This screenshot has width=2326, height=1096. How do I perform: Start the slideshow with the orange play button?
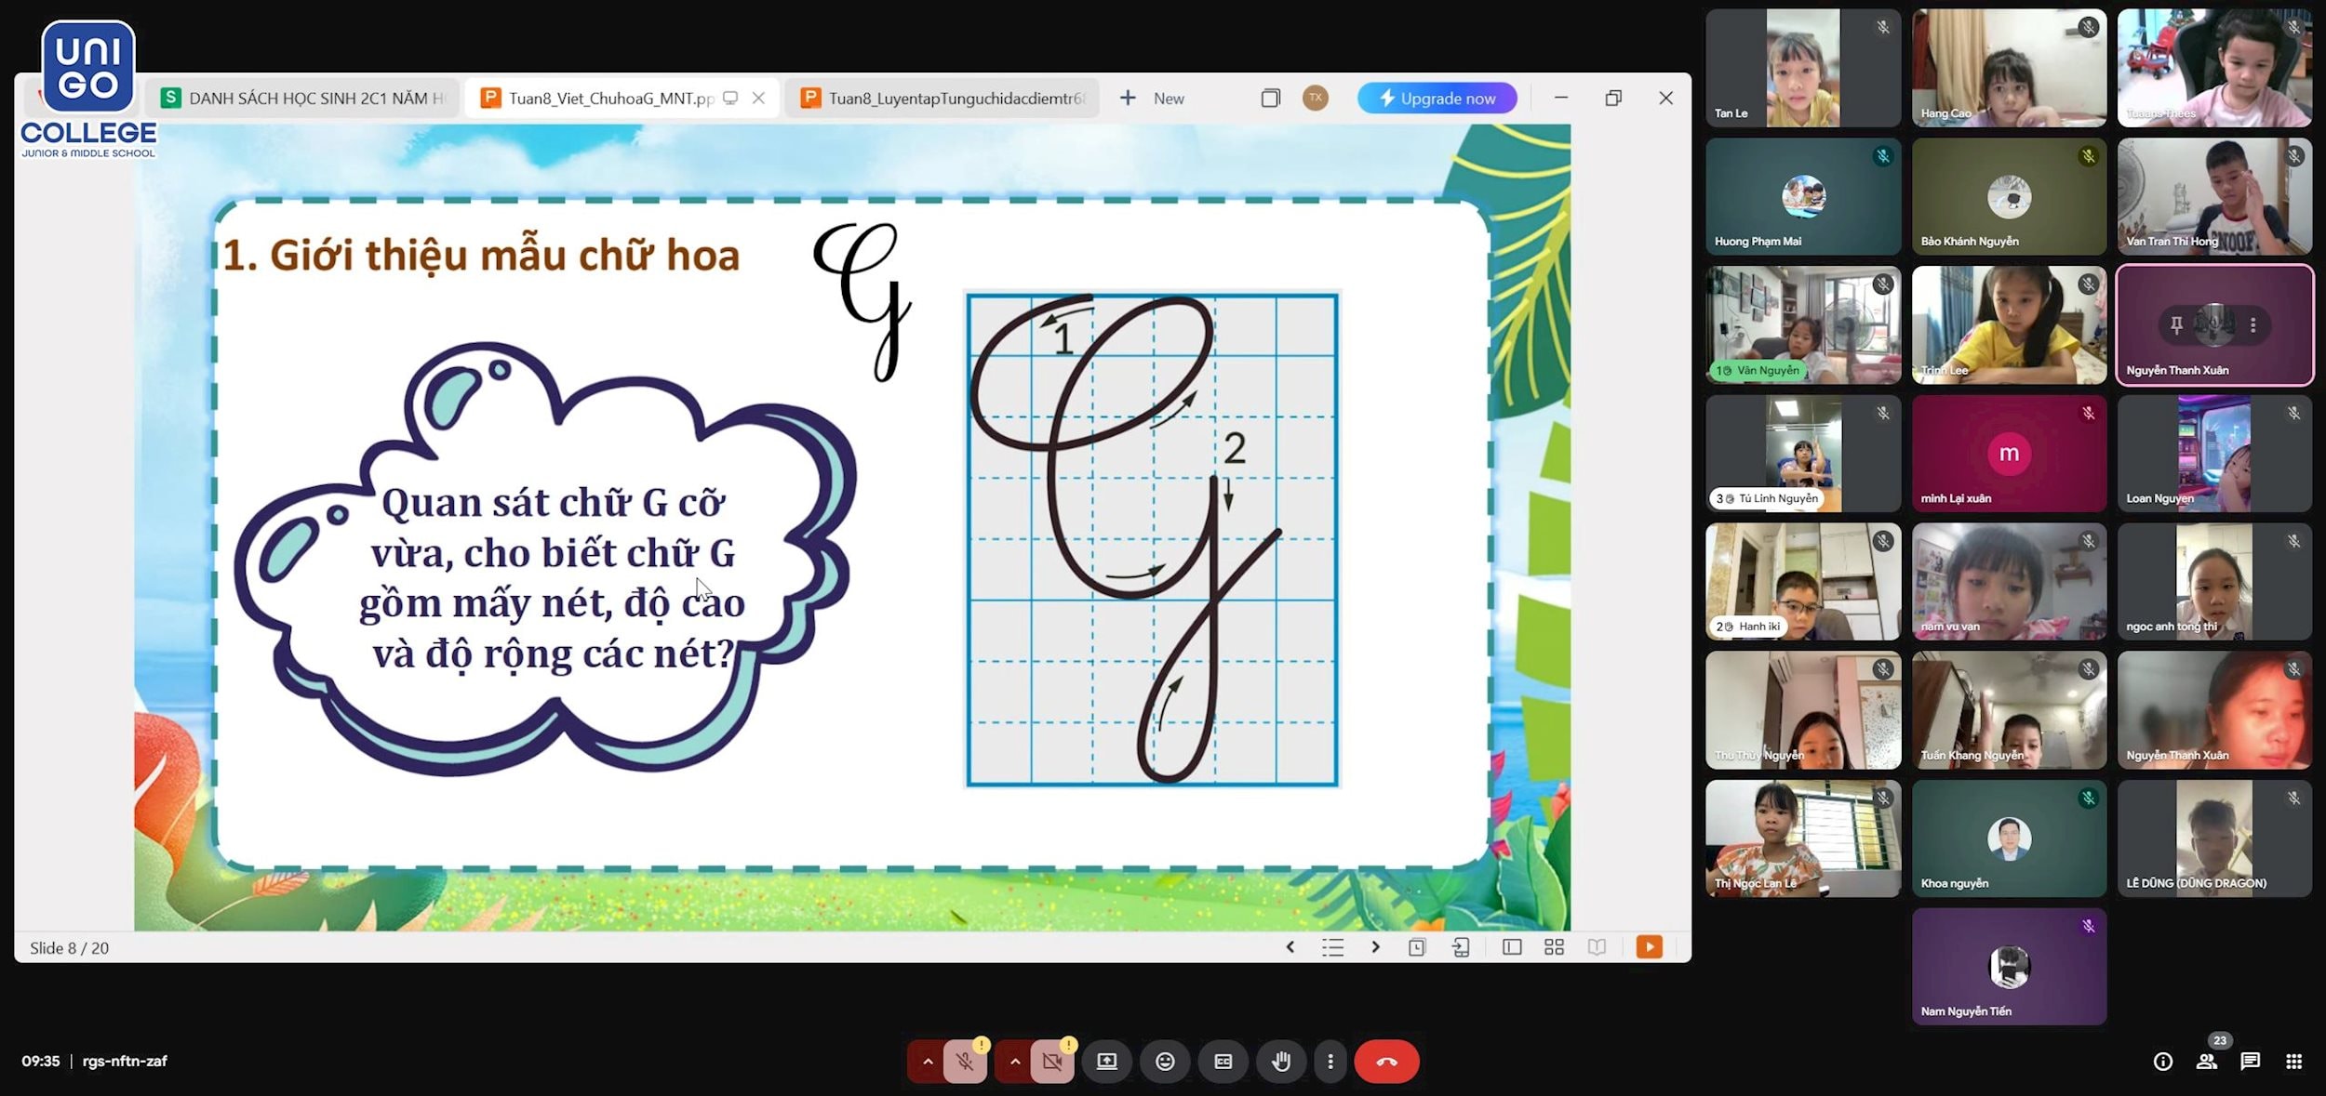1649,947
